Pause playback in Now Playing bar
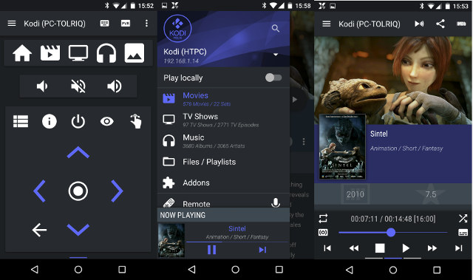This screenshot has width=473, height=280. (x=212, y=250)
